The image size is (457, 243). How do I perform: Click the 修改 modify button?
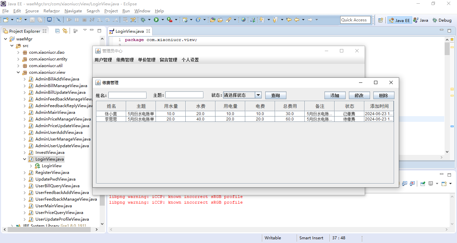(x=359, y=95)
